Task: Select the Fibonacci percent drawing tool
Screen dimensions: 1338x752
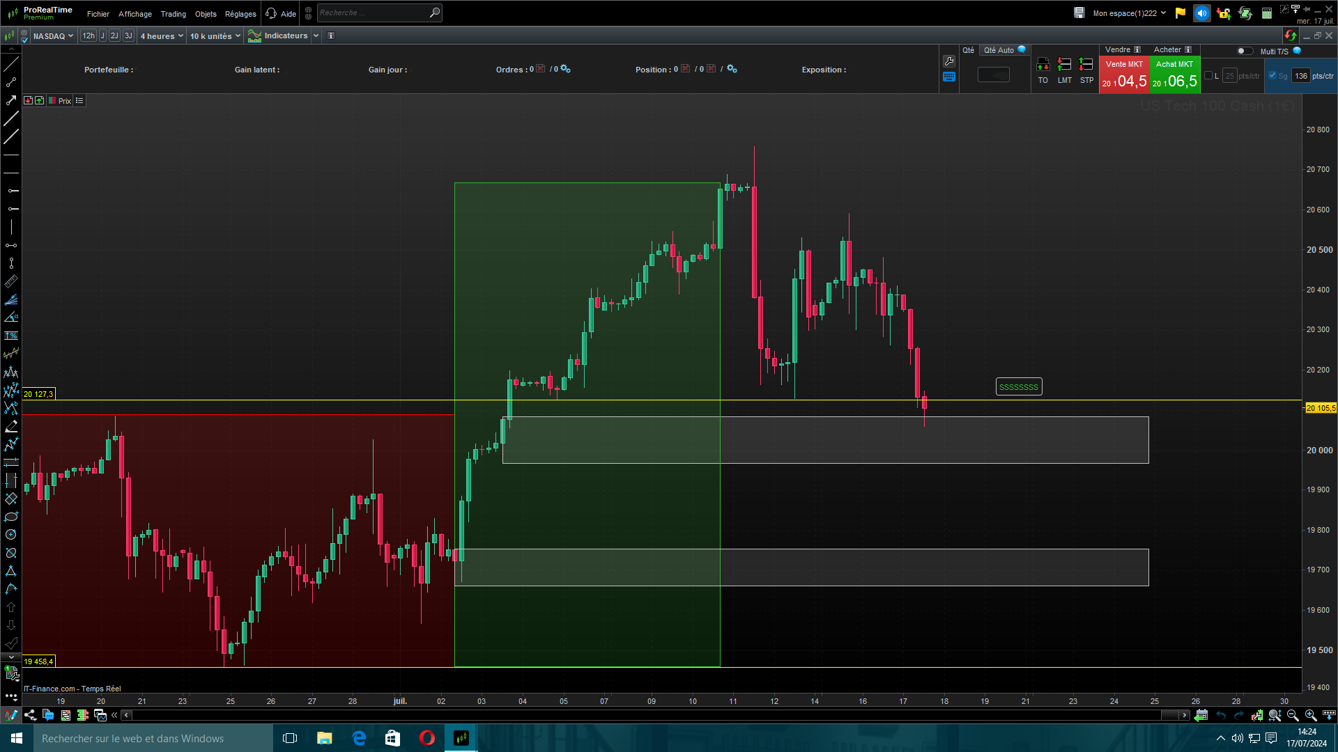Action: (x=11, y=336)
